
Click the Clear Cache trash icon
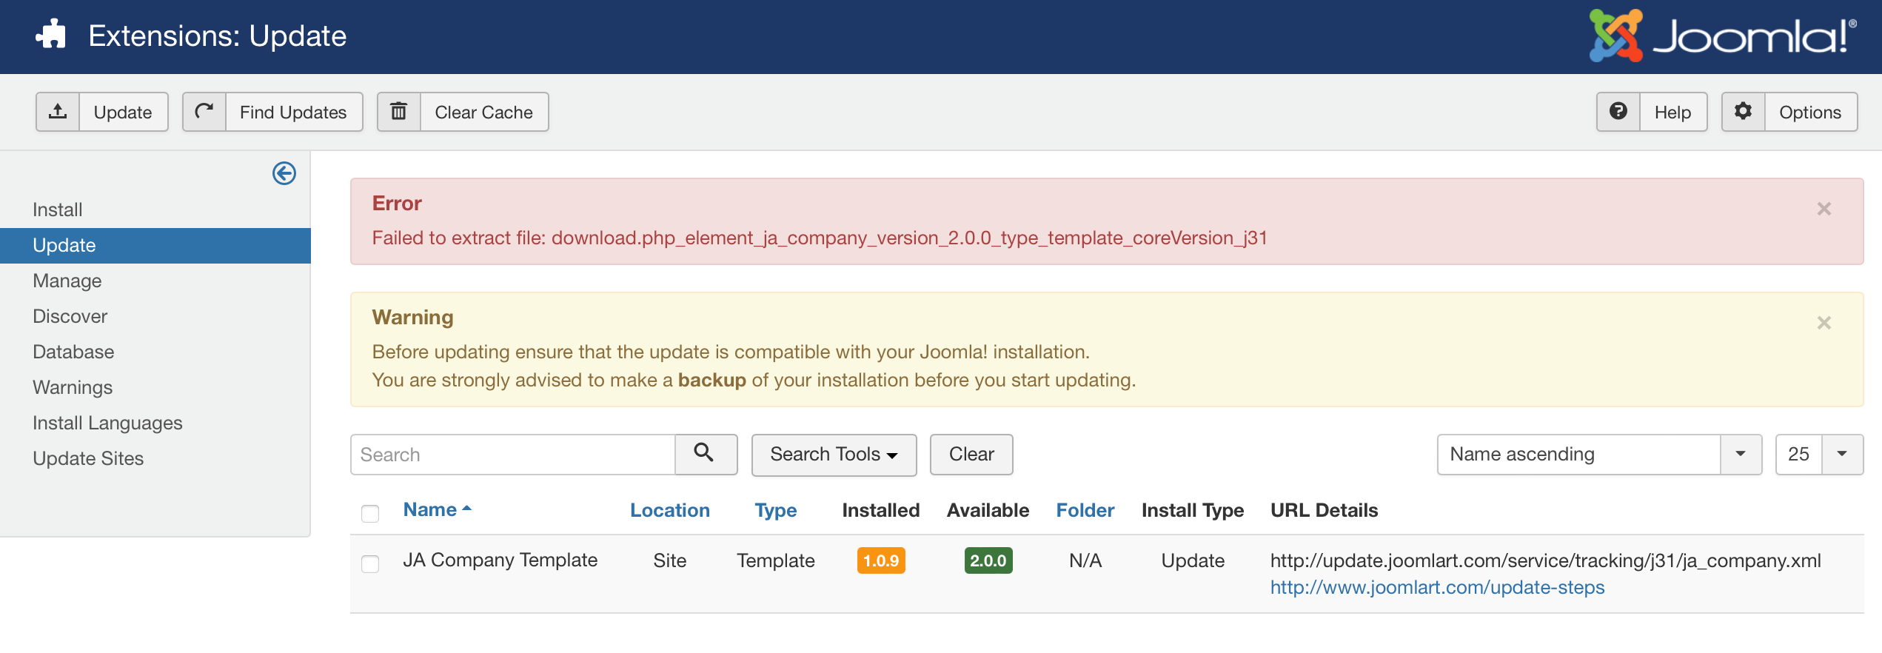(399, 112)
